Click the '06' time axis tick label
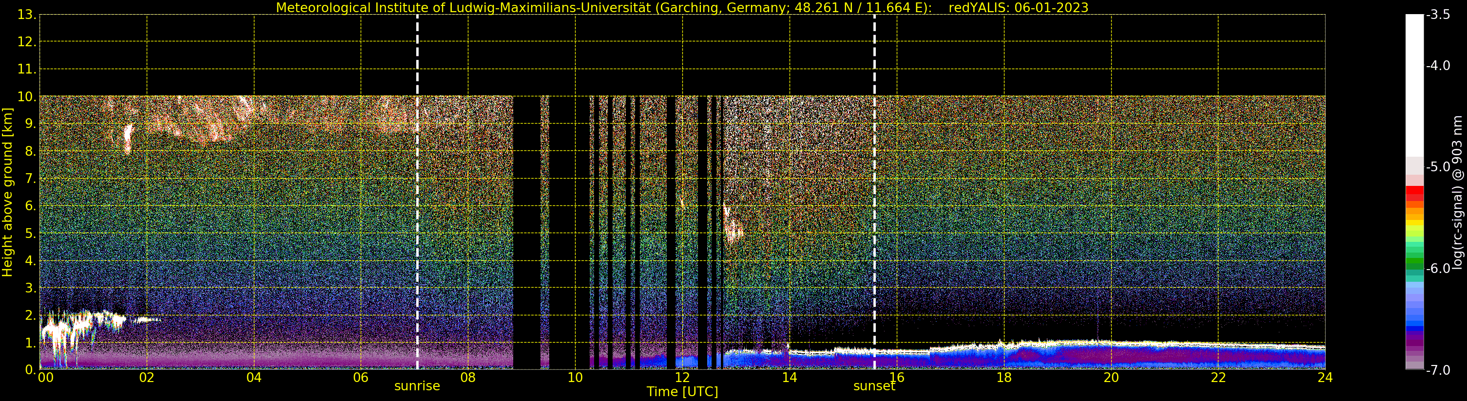Viewport: 1467px width, 401px height. point(361,378)
